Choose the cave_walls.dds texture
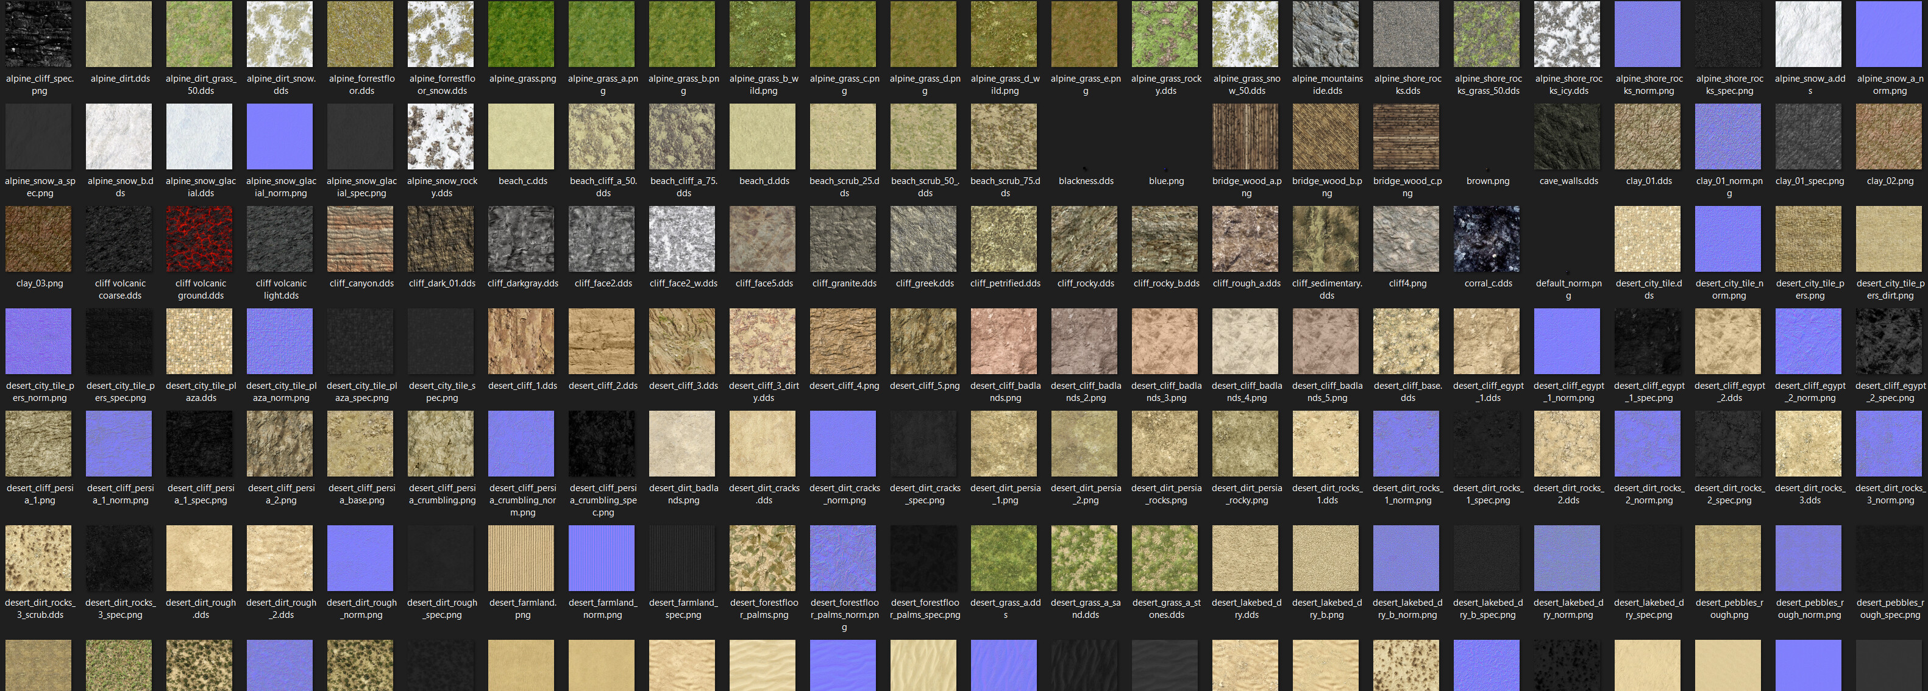The height and width of the screenshot is (691, 1928). (1567, 137)
